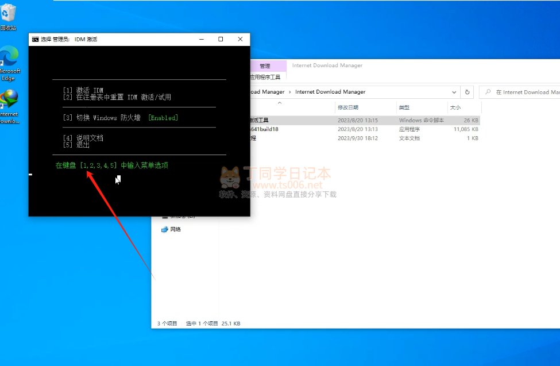Click the 26 KB size cell
560x366 pixels.
pyautogui.click(x=471, y=121)
